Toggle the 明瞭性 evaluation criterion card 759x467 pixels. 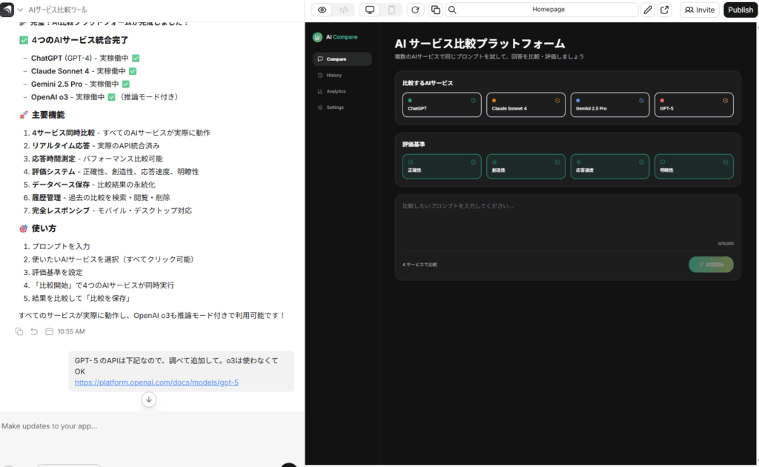[694, 167]
